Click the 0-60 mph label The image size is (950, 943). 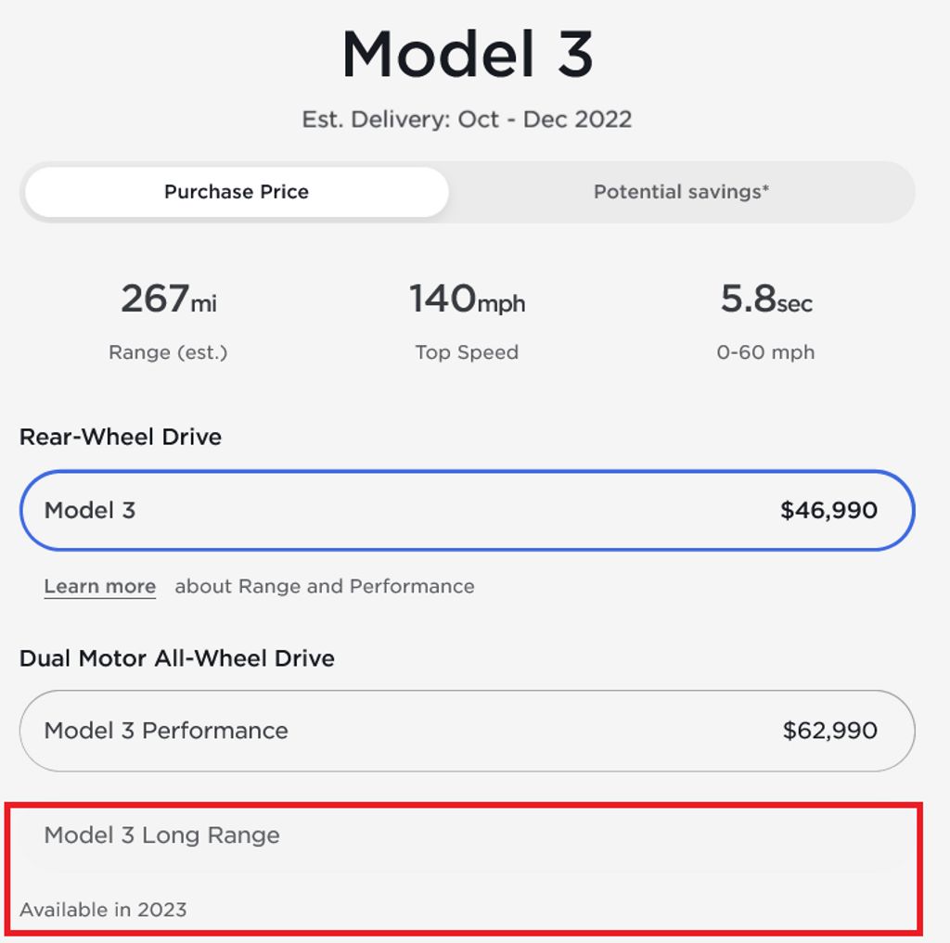coord(765,352)
